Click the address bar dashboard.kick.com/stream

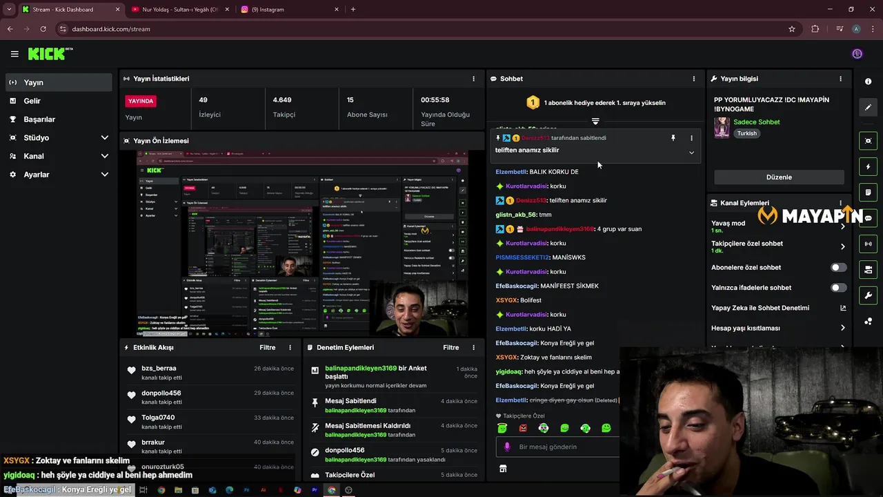[110, 29]
